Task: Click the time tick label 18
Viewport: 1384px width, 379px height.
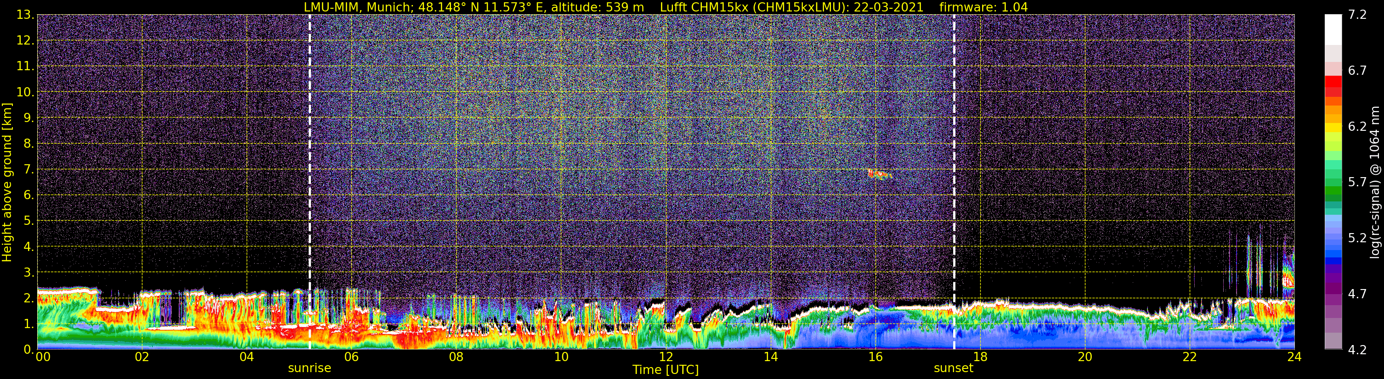Action: (x=980, y=357)
